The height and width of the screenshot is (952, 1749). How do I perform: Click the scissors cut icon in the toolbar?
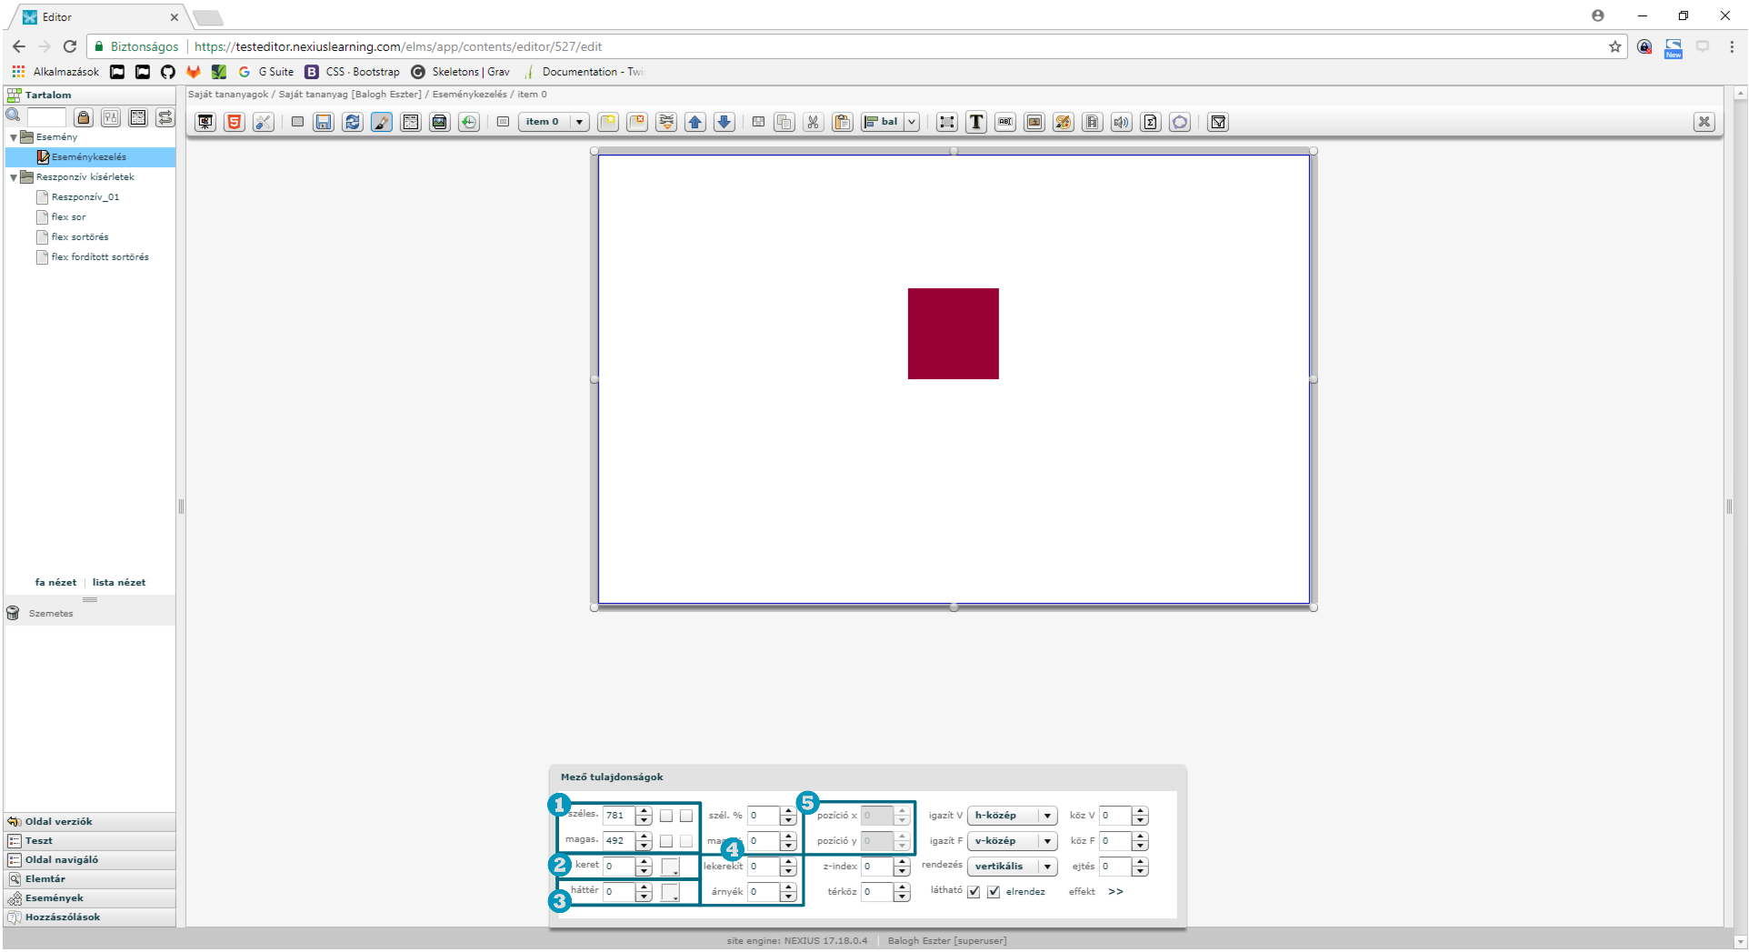(x=813, y=122)
